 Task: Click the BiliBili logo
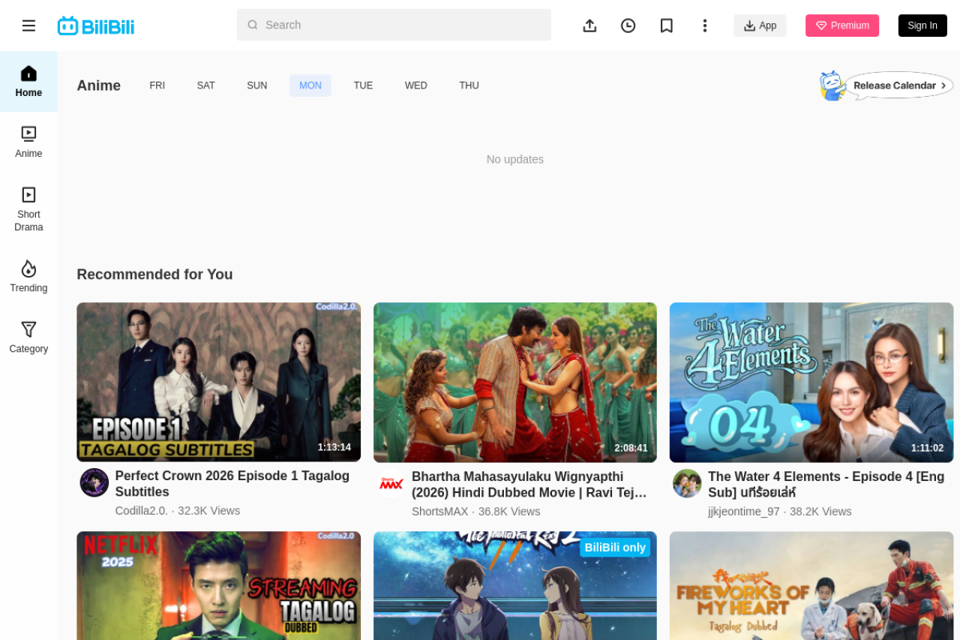(x=96, y=26)
